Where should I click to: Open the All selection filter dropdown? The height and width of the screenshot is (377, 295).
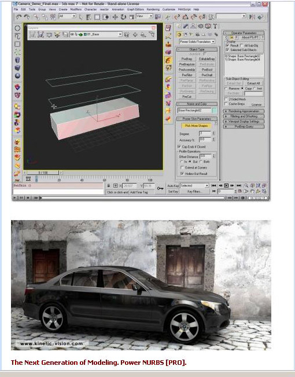click(67, 16)
